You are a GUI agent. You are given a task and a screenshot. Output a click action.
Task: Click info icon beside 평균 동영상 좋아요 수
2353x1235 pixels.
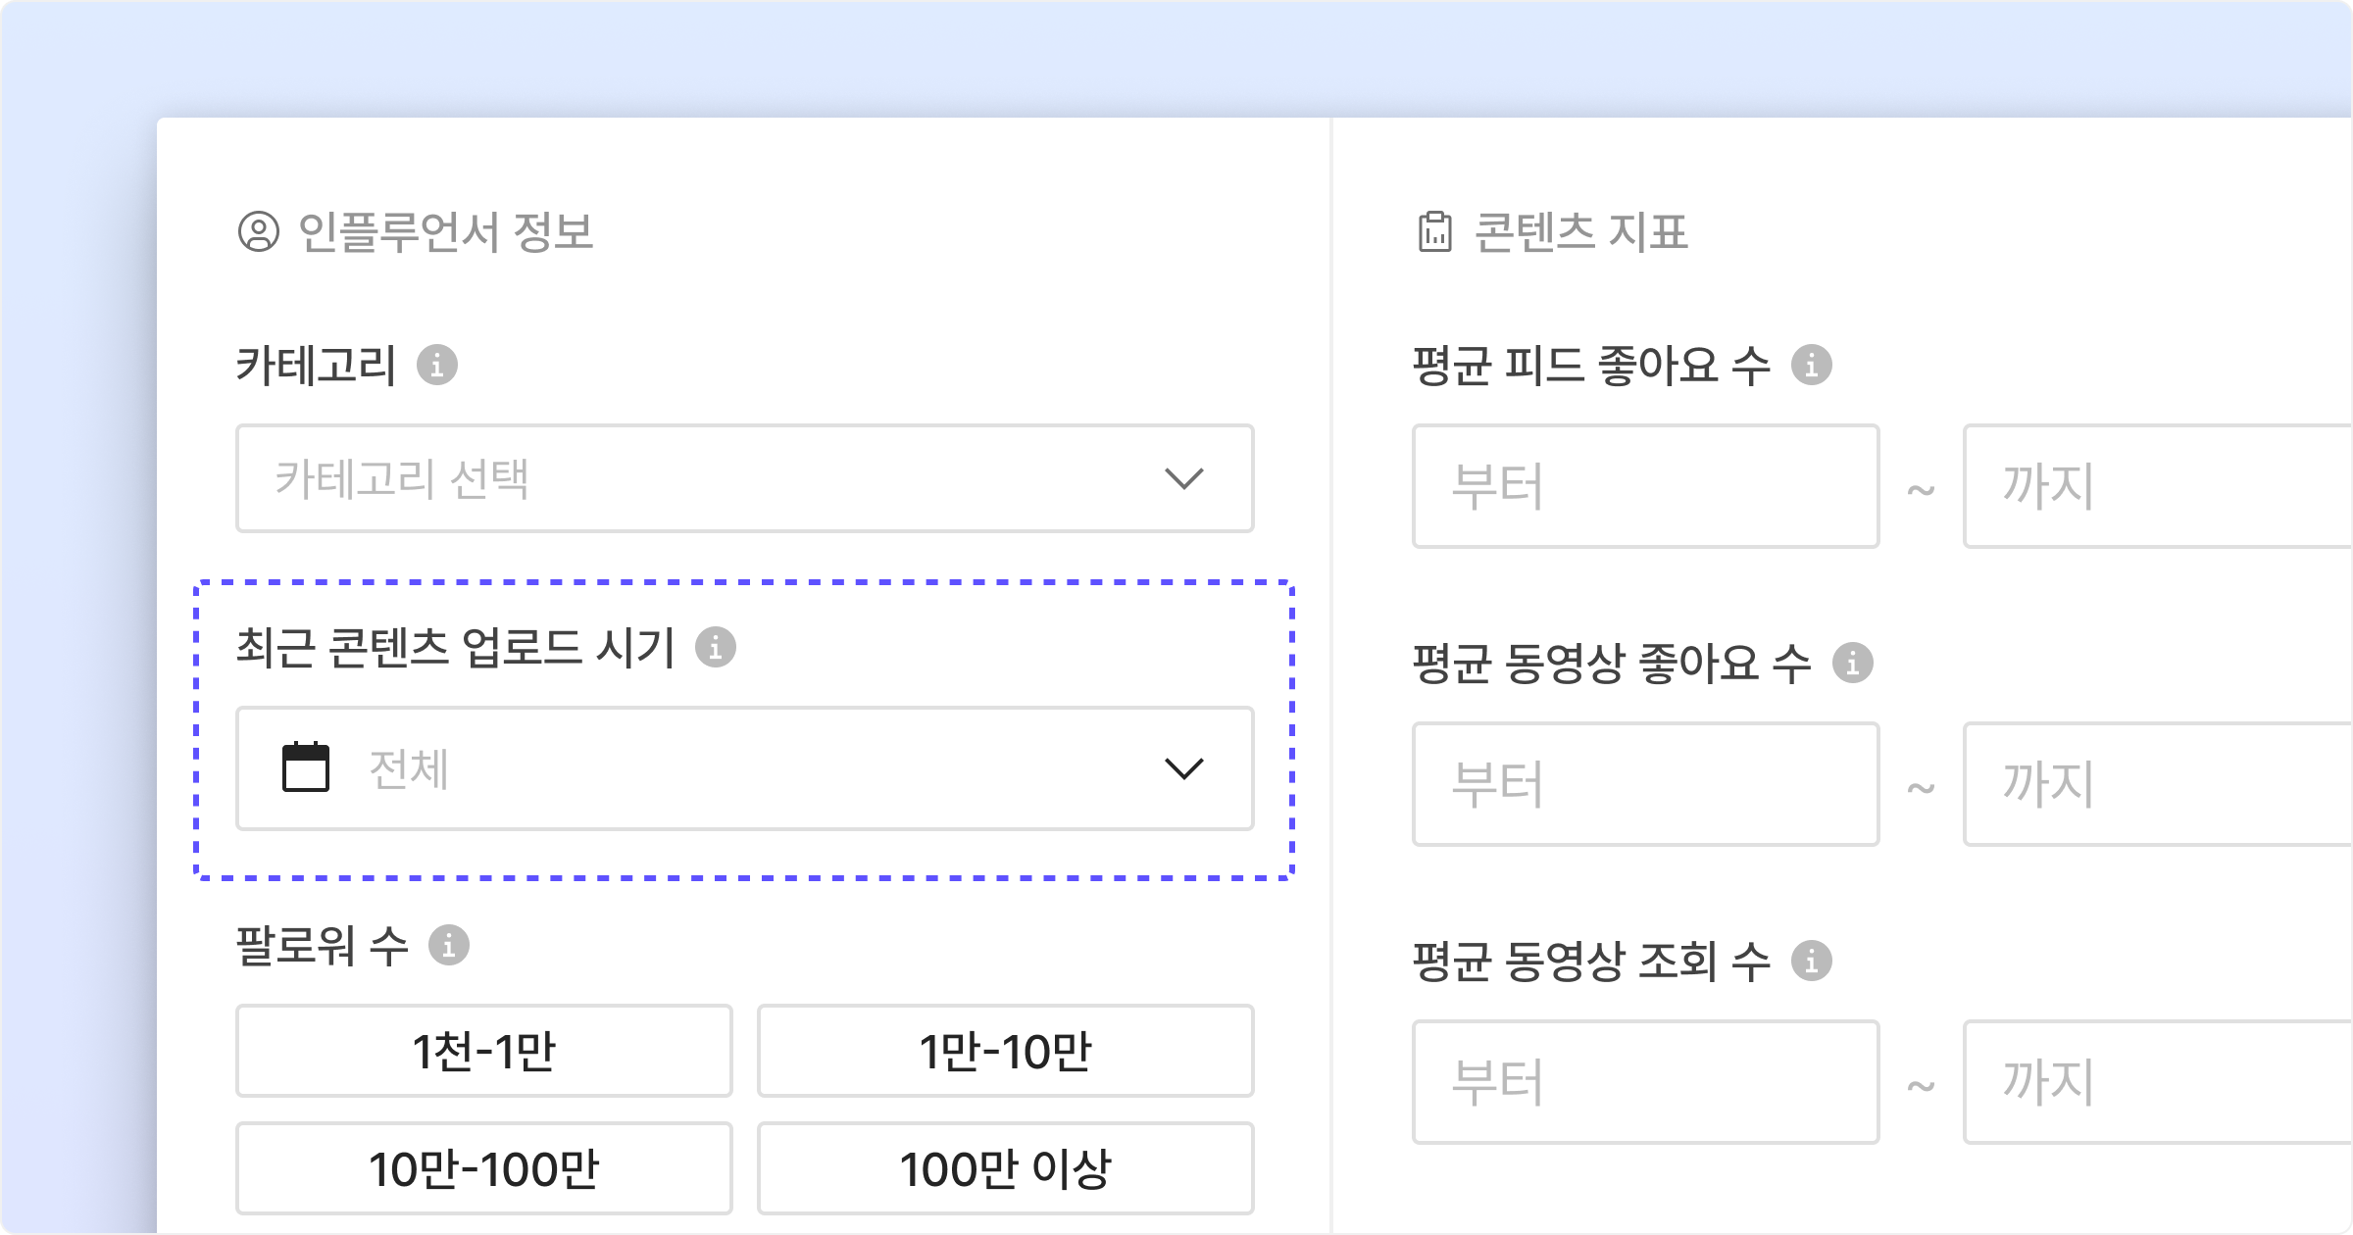tap(1853, 664)
